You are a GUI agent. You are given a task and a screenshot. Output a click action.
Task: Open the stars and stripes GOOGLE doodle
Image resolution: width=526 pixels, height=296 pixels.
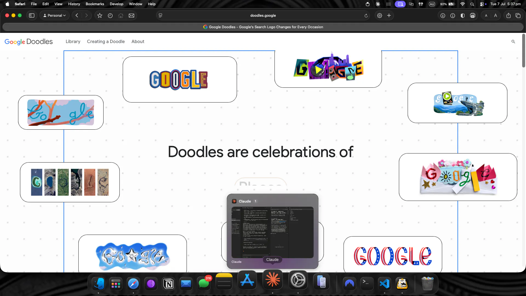coord(393,255)
